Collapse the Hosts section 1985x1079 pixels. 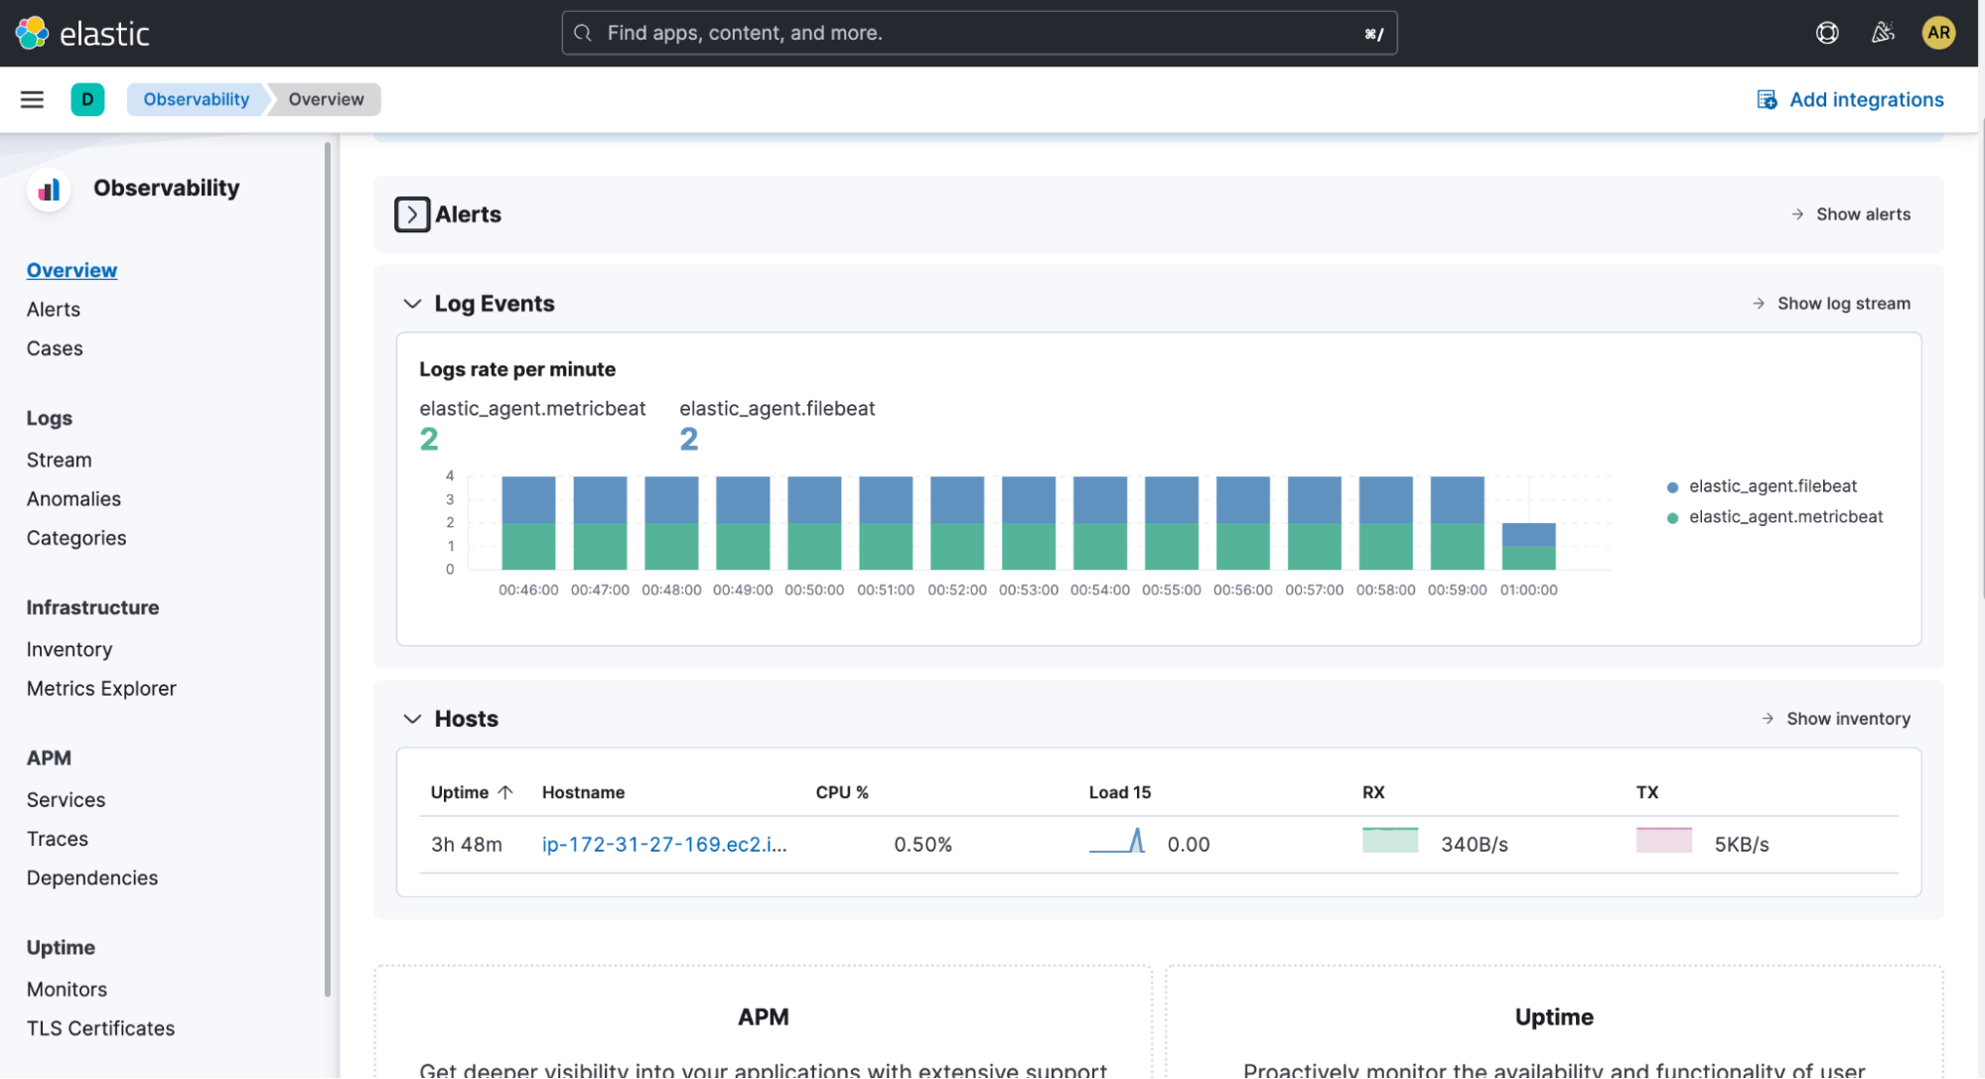click(412, 719)
